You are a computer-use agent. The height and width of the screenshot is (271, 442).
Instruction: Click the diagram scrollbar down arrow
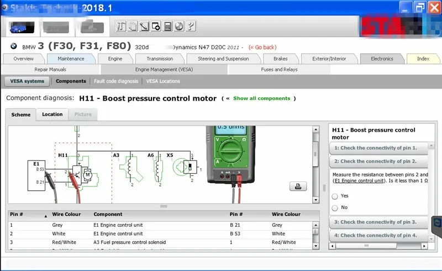click(x=315, y=200)
